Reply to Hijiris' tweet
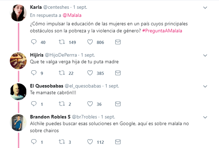Screen dimensions: 219x148 click(34, 73)
